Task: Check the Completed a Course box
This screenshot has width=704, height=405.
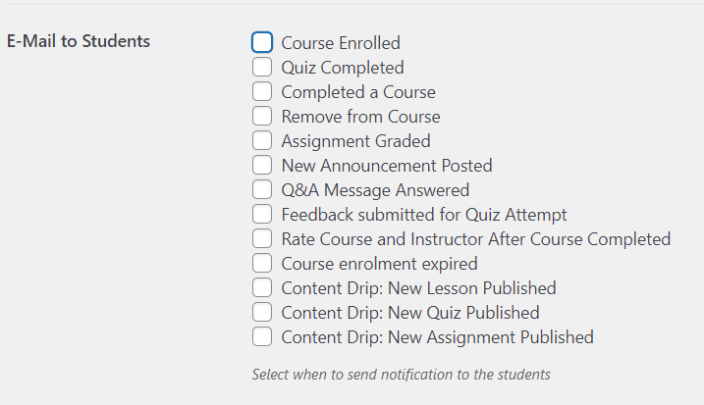Action: coord(261,92)
